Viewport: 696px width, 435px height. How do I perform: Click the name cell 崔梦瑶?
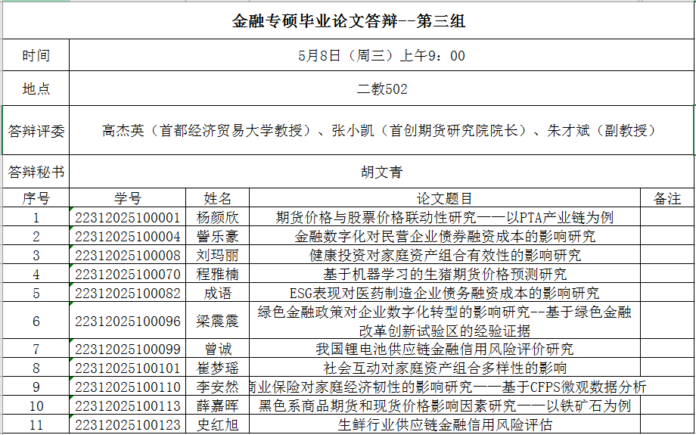pyautogui.click(x=217, y=368)
